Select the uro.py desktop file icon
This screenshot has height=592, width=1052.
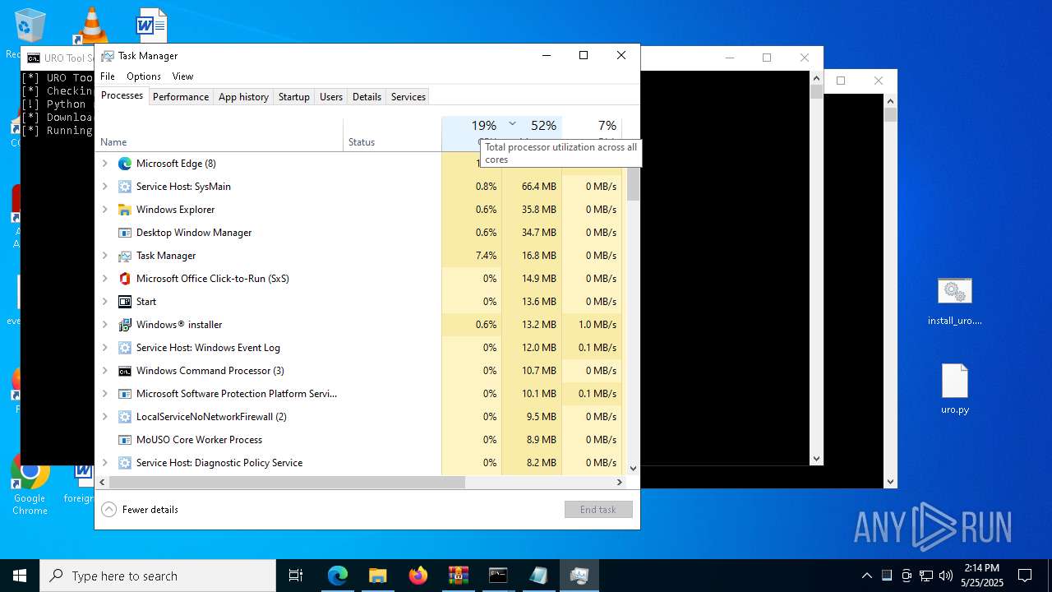click(955, 389)
